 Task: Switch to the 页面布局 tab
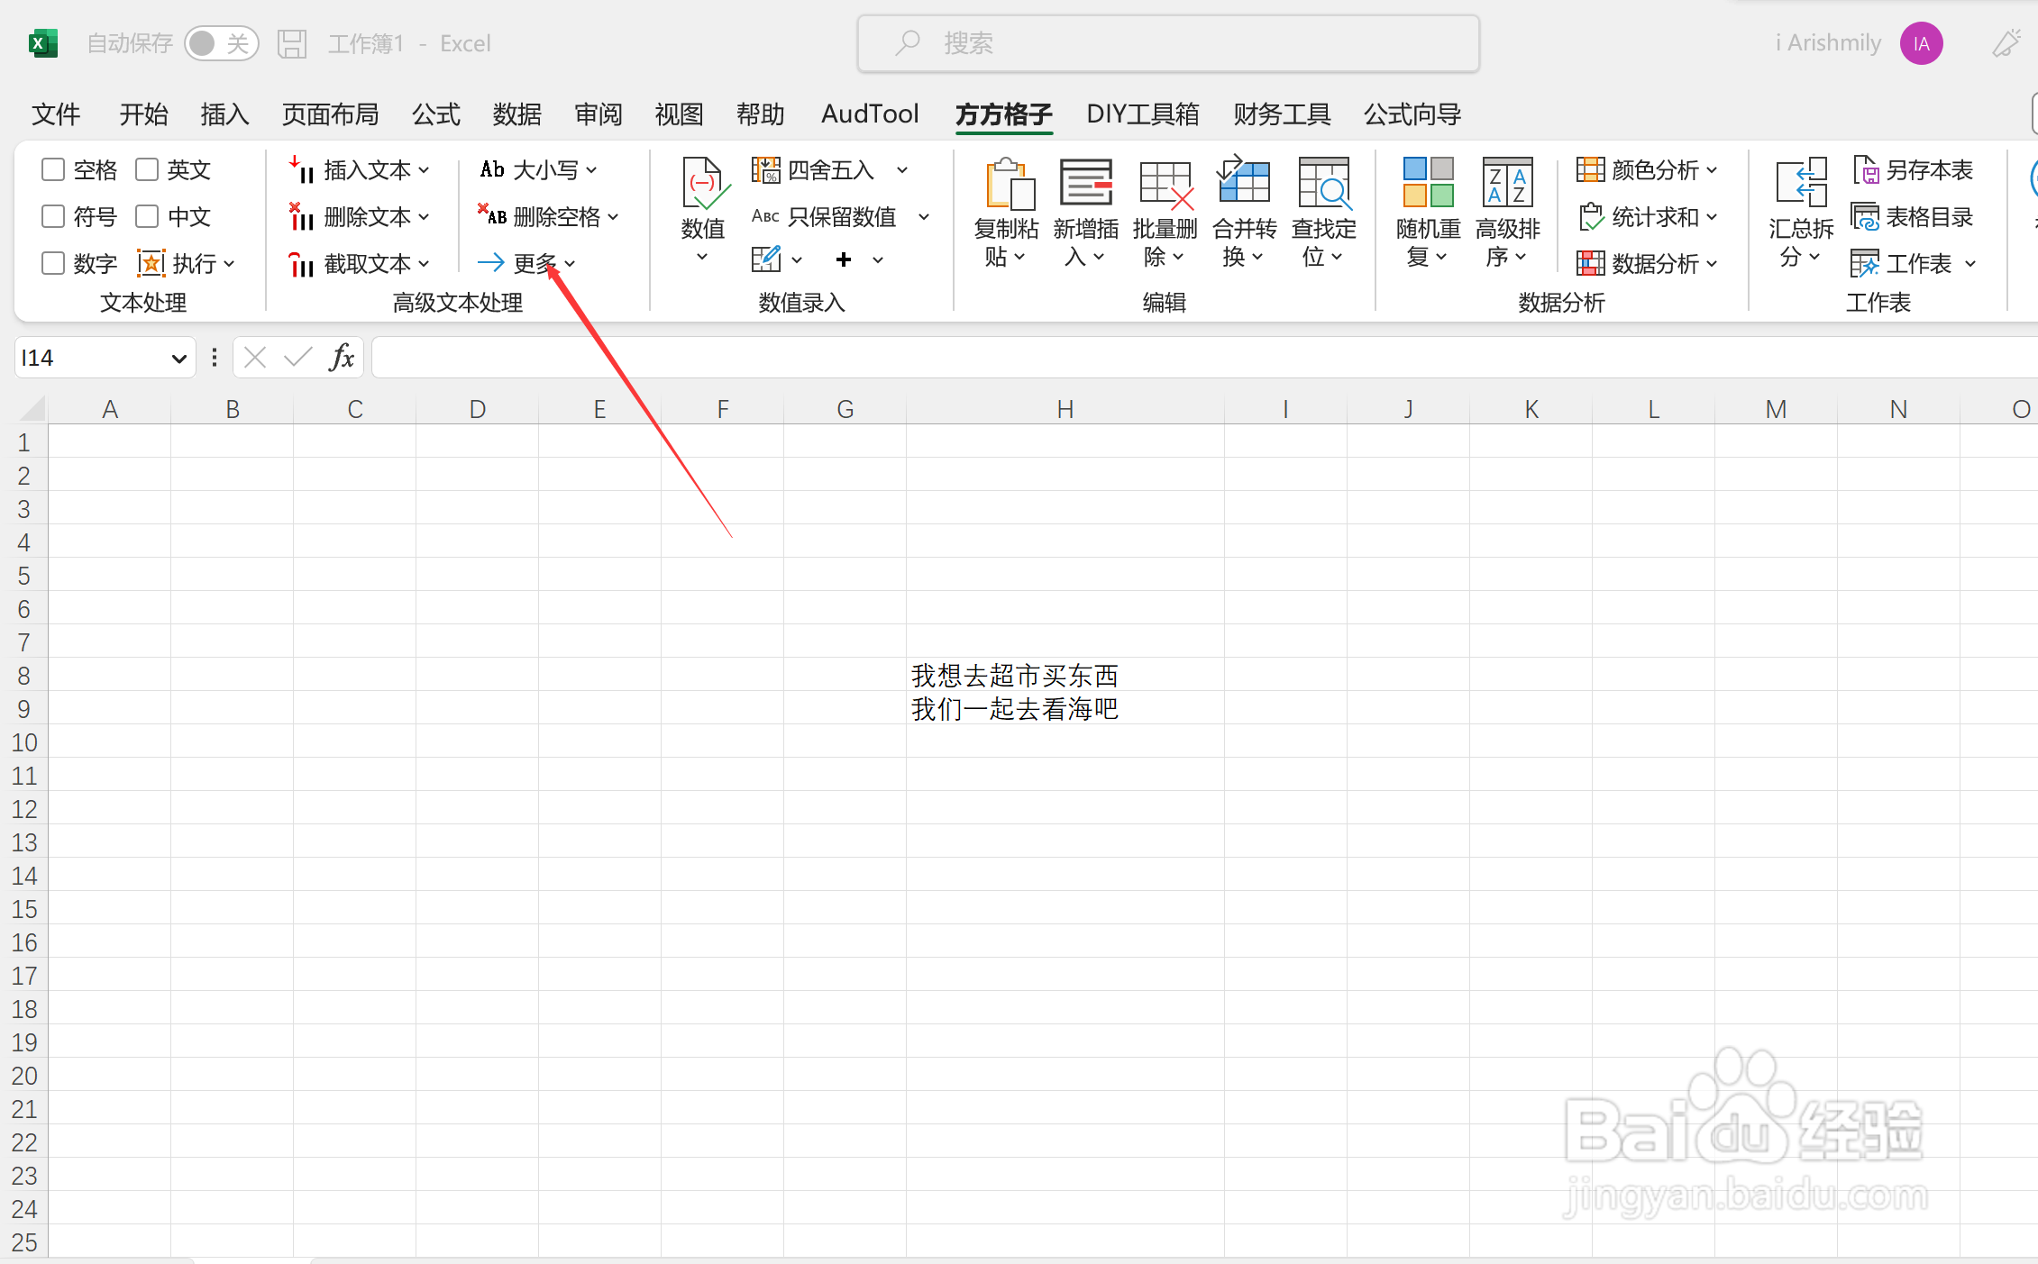pos(330,114)
